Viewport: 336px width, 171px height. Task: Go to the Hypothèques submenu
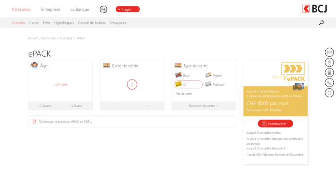pyautogui.click(x=64, y=23)
